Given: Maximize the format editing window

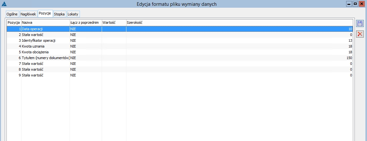Looking at the screenshot, I should 355,4.
